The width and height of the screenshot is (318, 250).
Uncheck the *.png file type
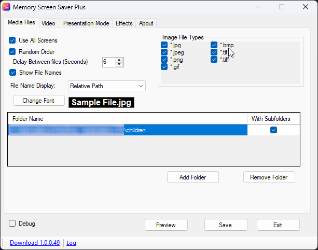[x=164, y=60]
